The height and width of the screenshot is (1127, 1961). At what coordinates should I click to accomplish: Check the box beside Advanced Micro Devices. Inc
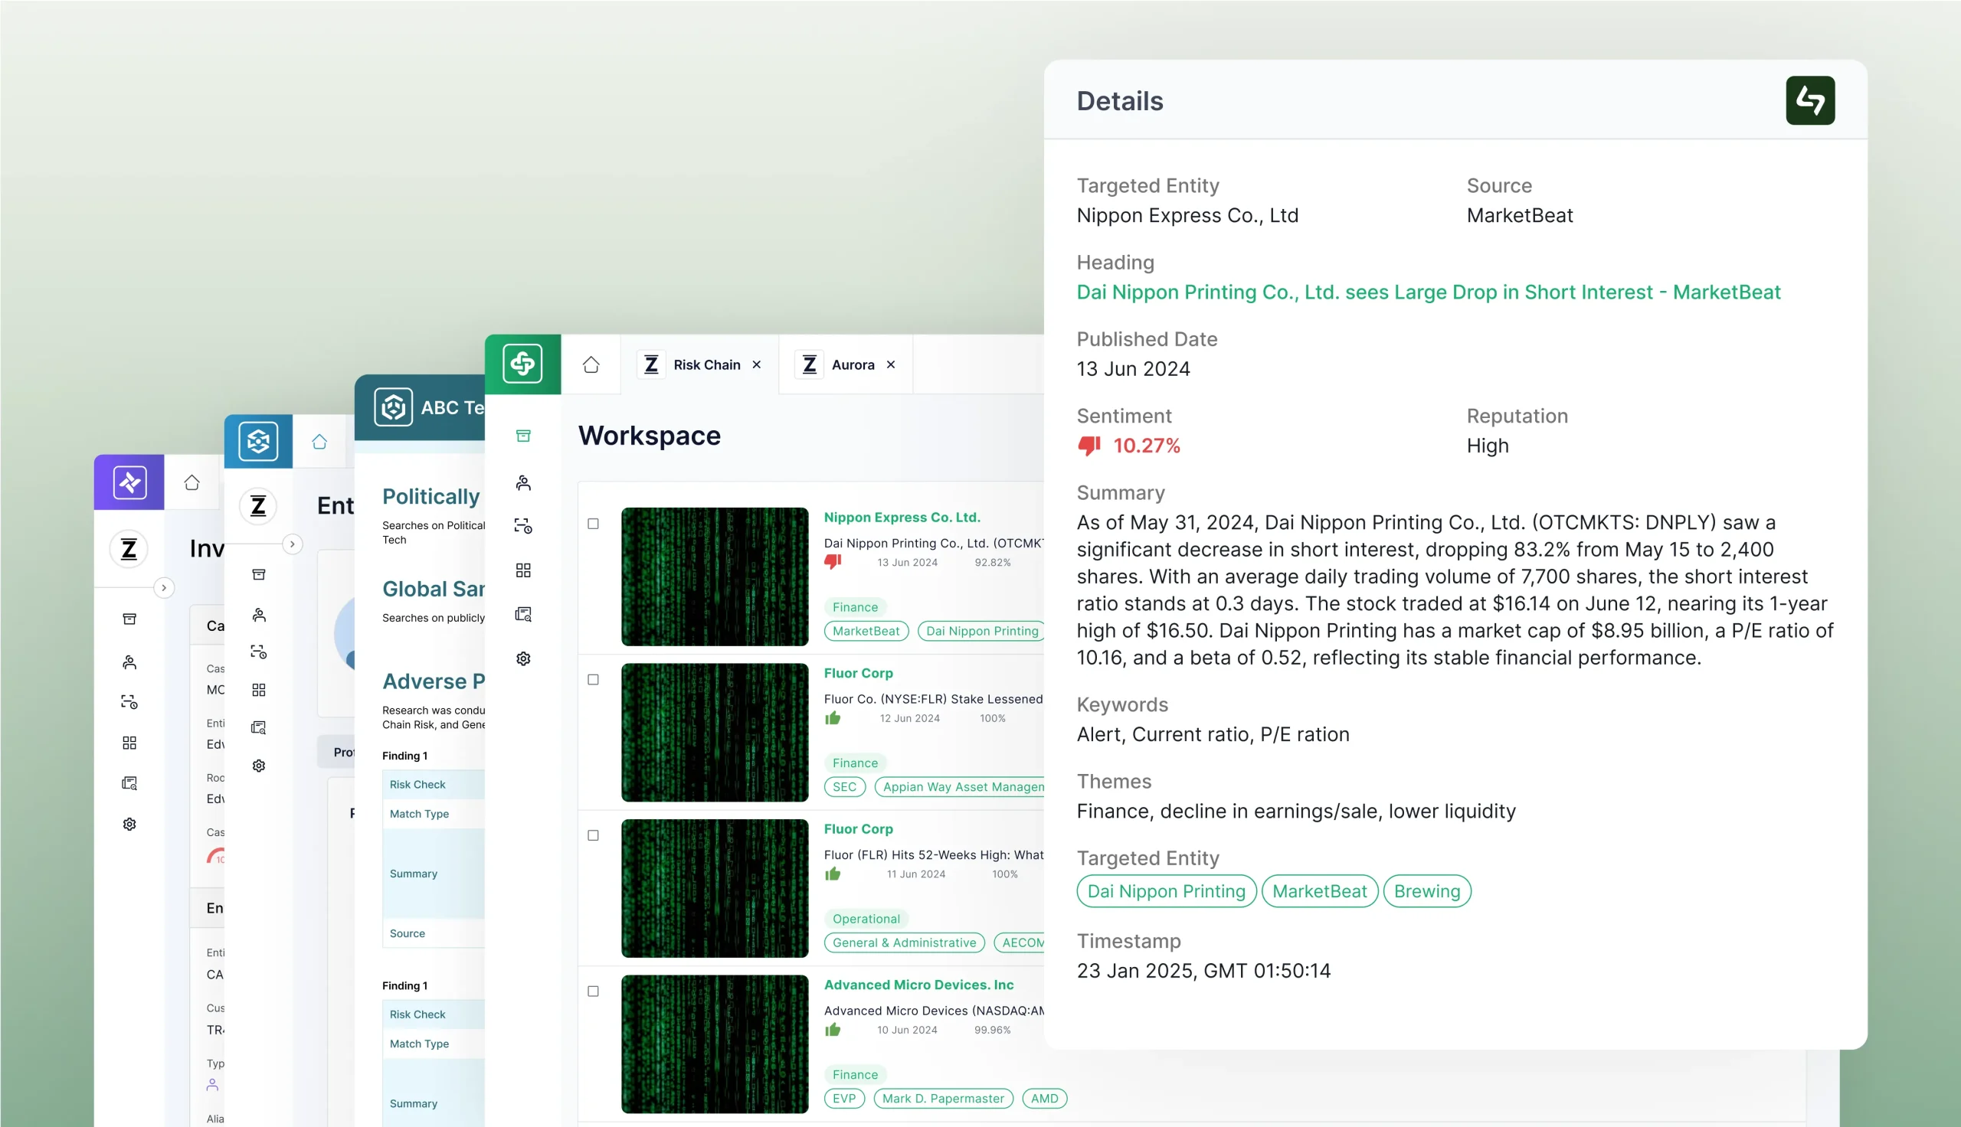coord(593,991)
